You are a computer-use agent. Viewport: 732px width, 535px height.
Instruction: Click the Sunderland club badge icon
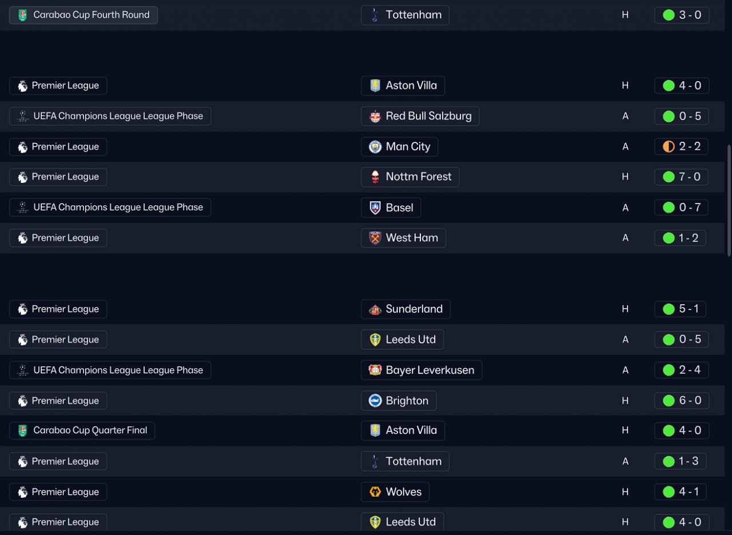(375, 309)
